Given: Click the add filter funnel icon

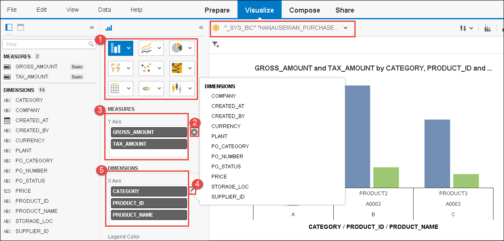Looking at the screenshot, I should 216,45.
